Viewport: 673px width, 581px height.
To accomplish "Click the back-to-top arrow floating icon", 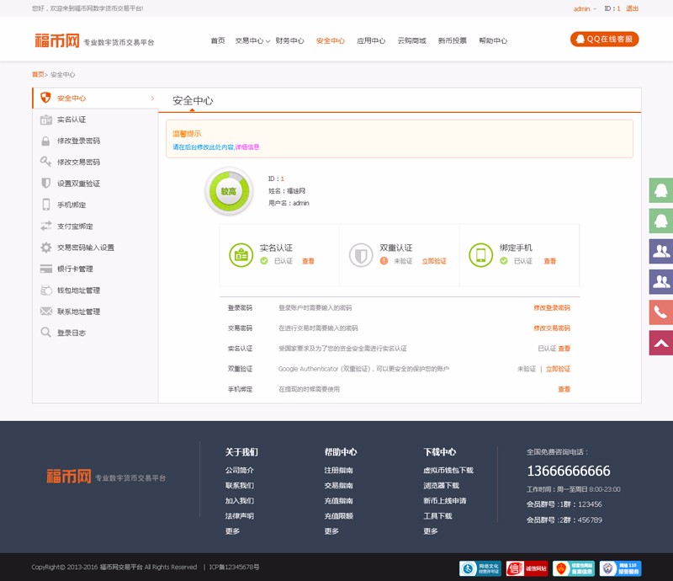I will (661, 343).
